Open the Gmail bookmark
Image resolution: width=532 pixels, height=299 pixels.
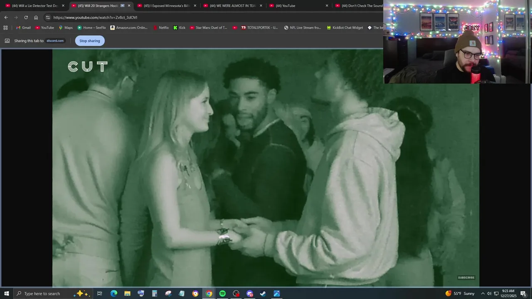pyautogui.click(x=23, y=28)
